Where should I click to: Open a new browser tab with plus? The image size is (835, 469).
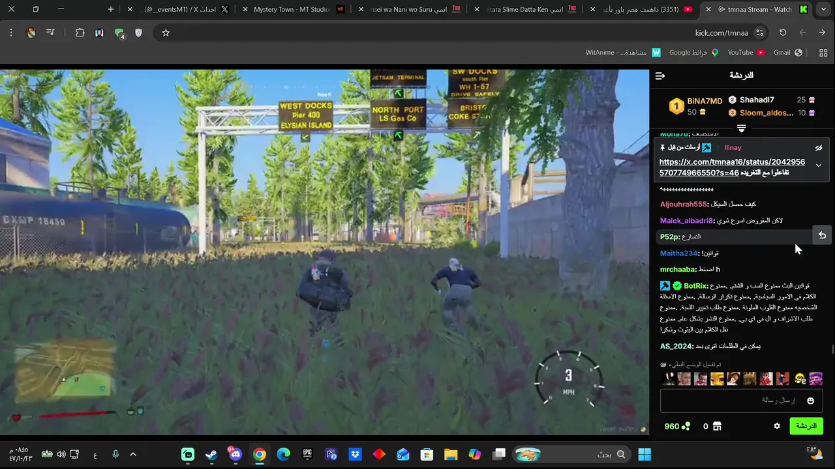tap(111, 9)
